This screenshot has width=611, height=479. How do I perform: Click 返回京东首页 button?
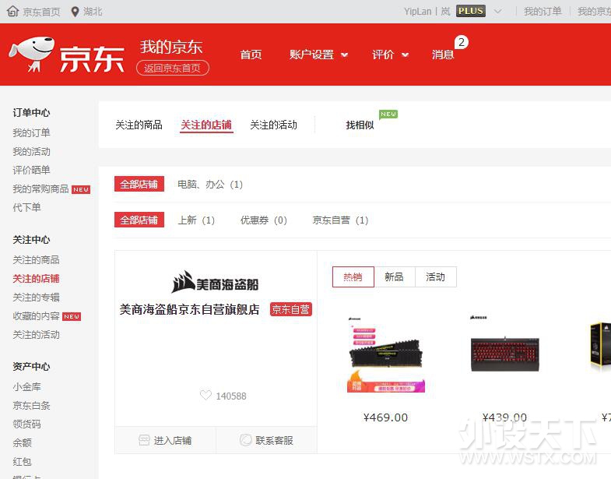(x=173, y=69)
